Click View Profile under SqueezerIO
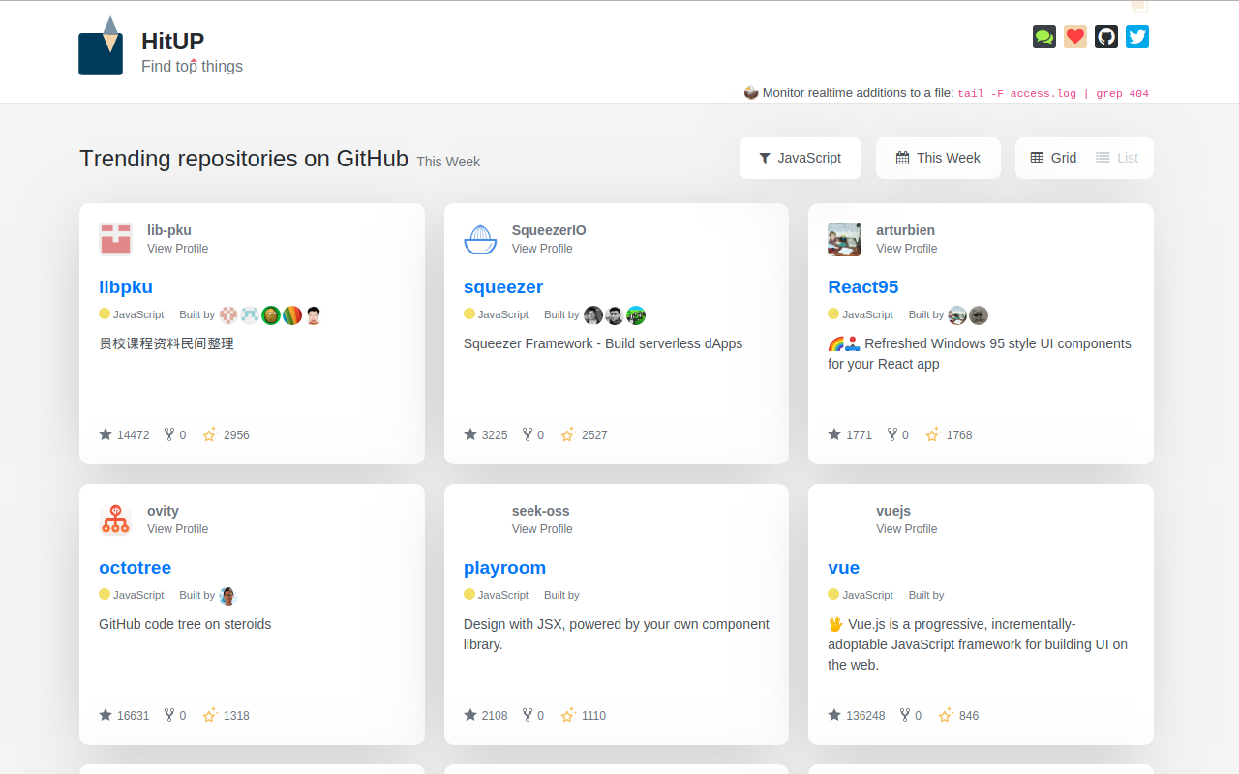1239x774 pixels. point(542,249)
